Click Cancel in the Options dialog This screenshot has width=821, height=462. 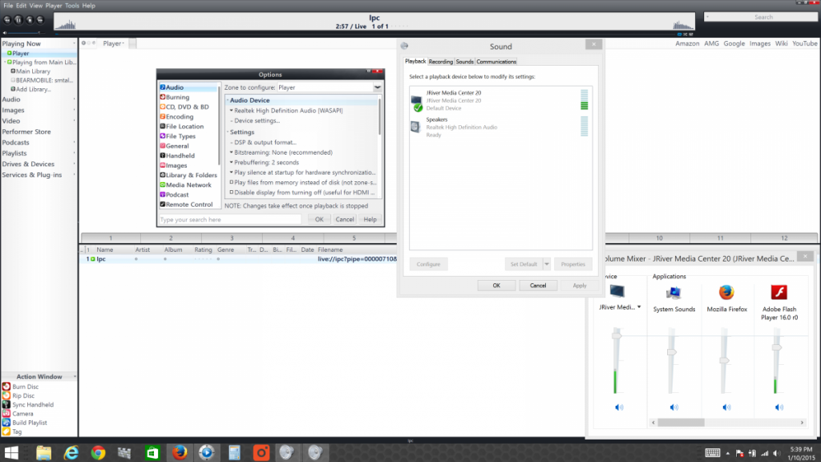coord(345,220)
